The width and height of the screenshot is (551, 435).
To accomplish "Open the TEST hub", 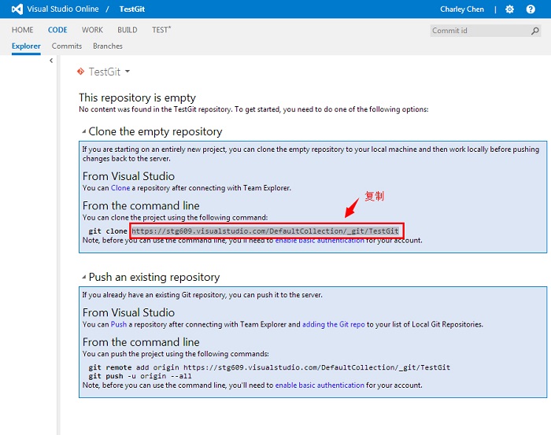I will point(161,30).
